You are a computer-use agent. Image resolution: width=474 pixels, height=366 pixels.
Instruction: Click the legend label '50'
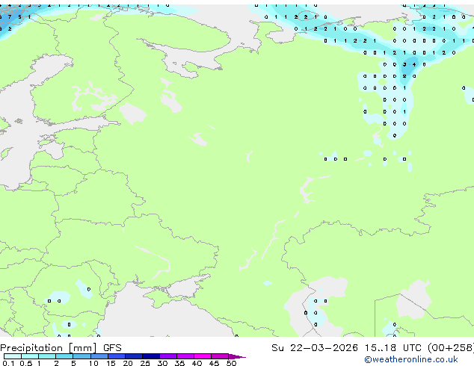(231, 363)
